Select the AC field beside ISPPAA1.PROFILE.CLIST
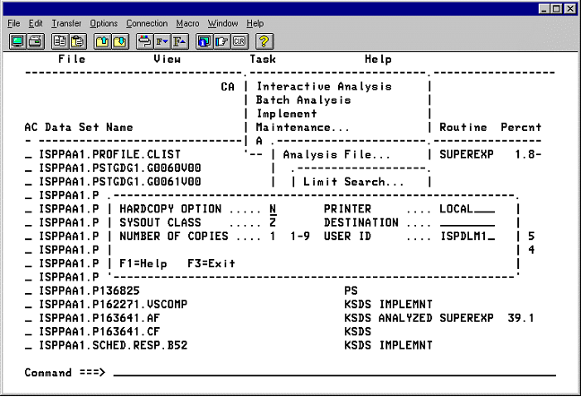This screenshot has height=397, width=581. pyautogui.click(x=29, y=155)
